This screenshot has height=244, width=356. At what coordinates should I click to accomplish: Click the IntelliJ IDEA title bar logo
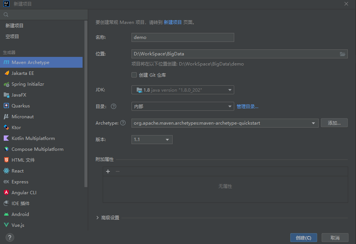[6, 4]
